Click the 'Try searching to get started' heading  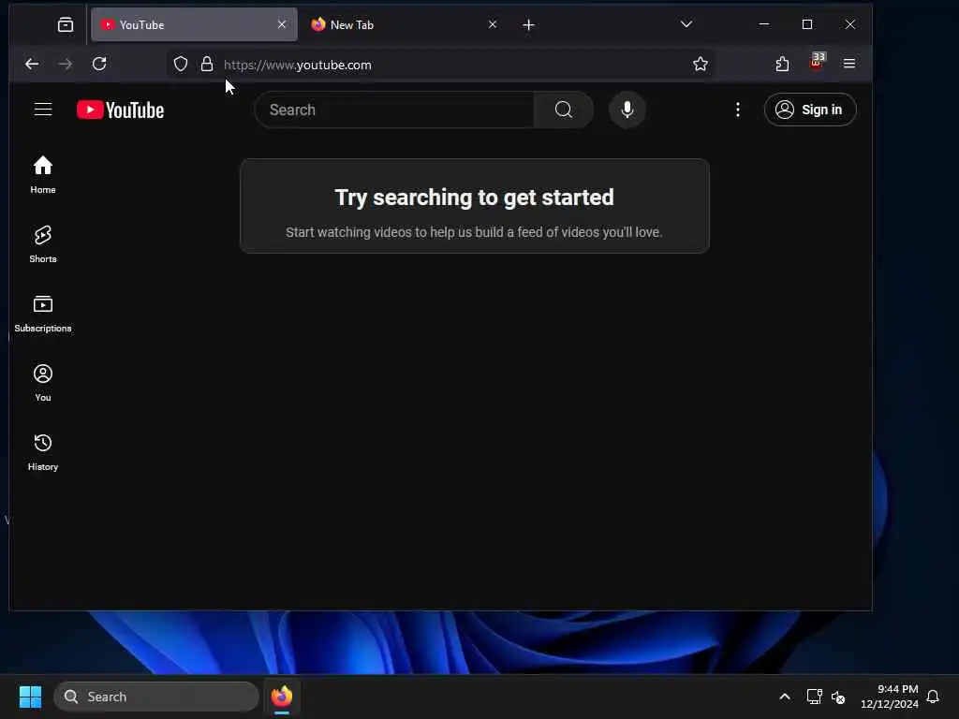[x=474, y=198]
